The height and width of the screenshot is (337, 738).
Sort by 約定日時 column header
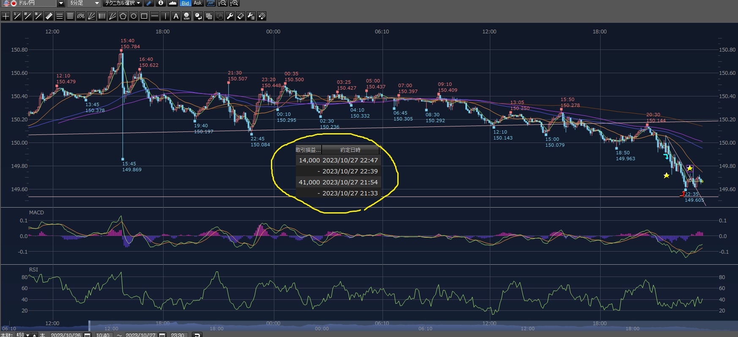click(x=350, y=150)
